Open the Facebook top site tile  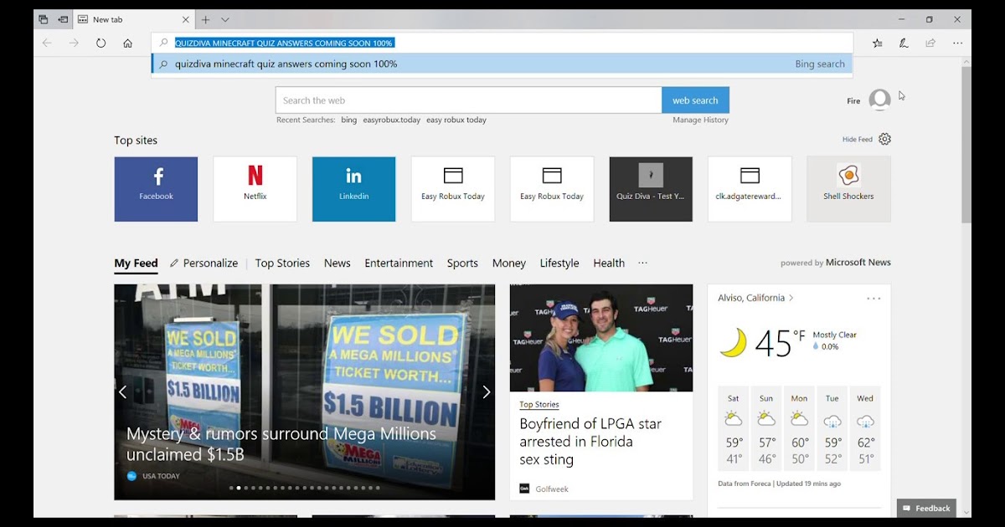click(x=156, y=189)
